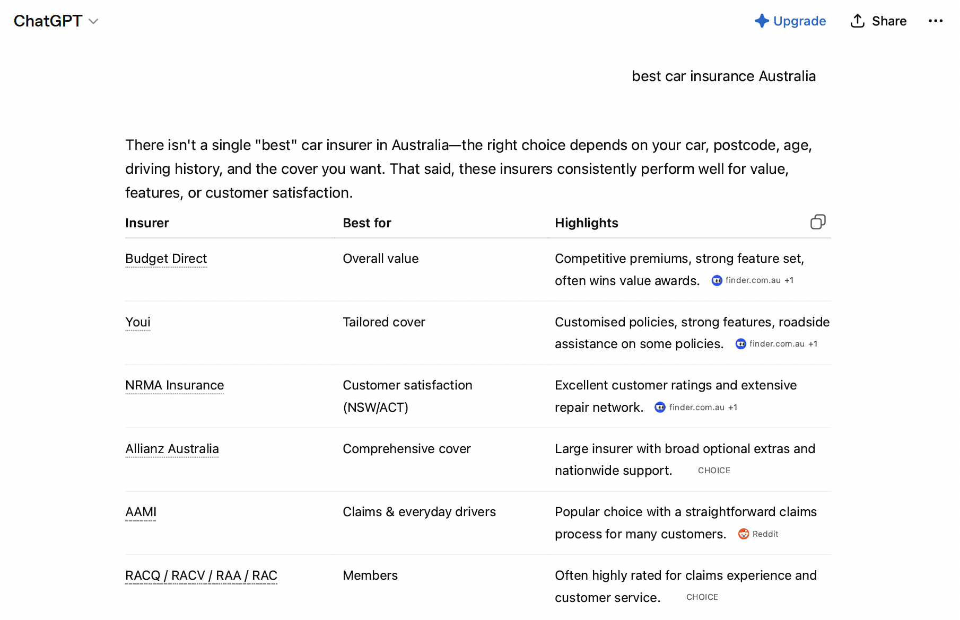This screenshot has height=620, width=960.
Task: Click the 'Insurer' column header
Action: click(147, 223)
